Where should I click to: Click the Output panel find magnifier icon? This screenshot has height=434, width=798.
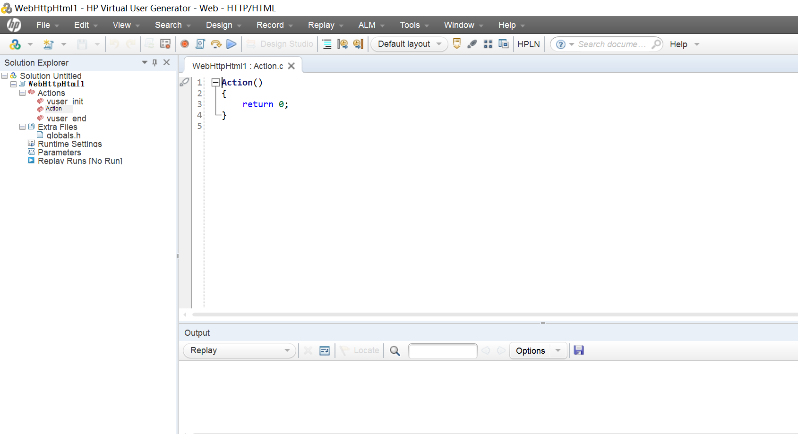click(x=395, y=351)
